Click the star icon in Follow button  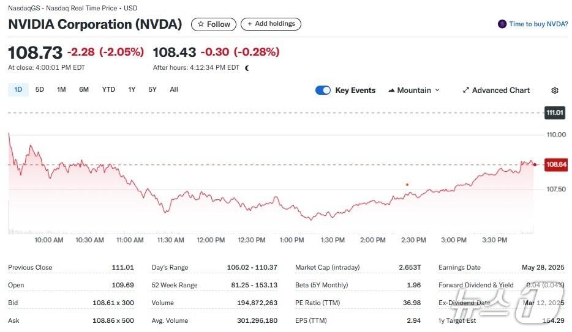pos(200,24)
